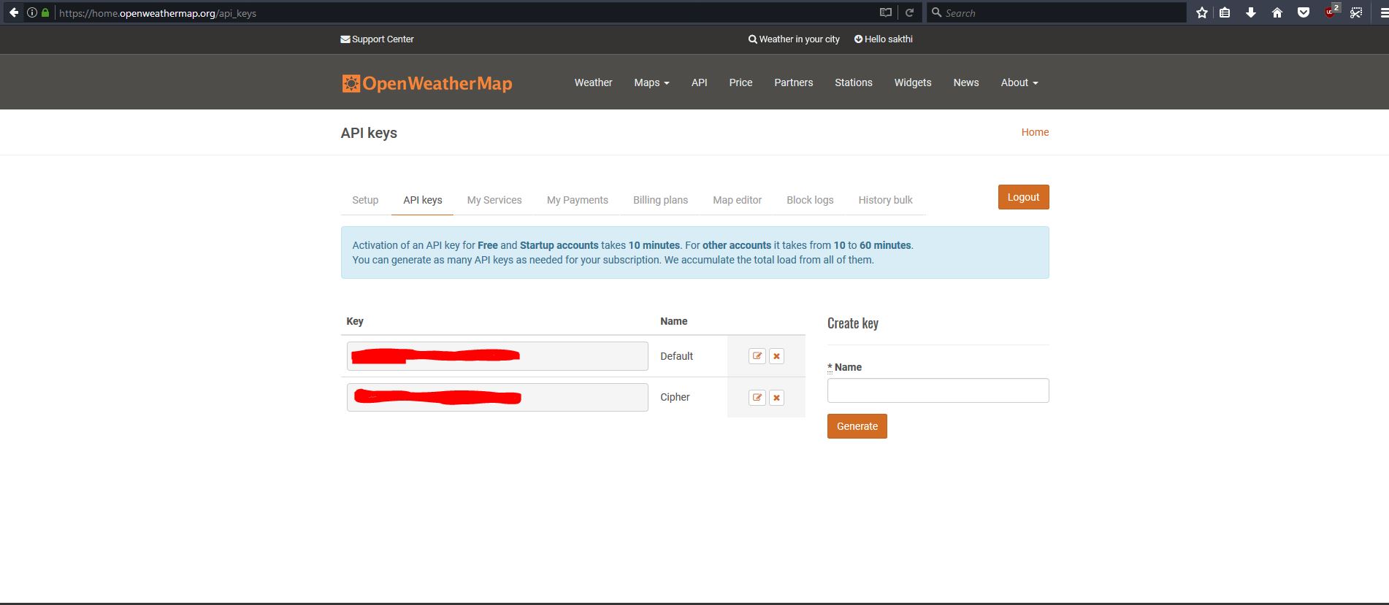The height and width of the screenshot is (605, 1389).
Task: Reload the page with refresh icon
Action: (x=909, y=12)
